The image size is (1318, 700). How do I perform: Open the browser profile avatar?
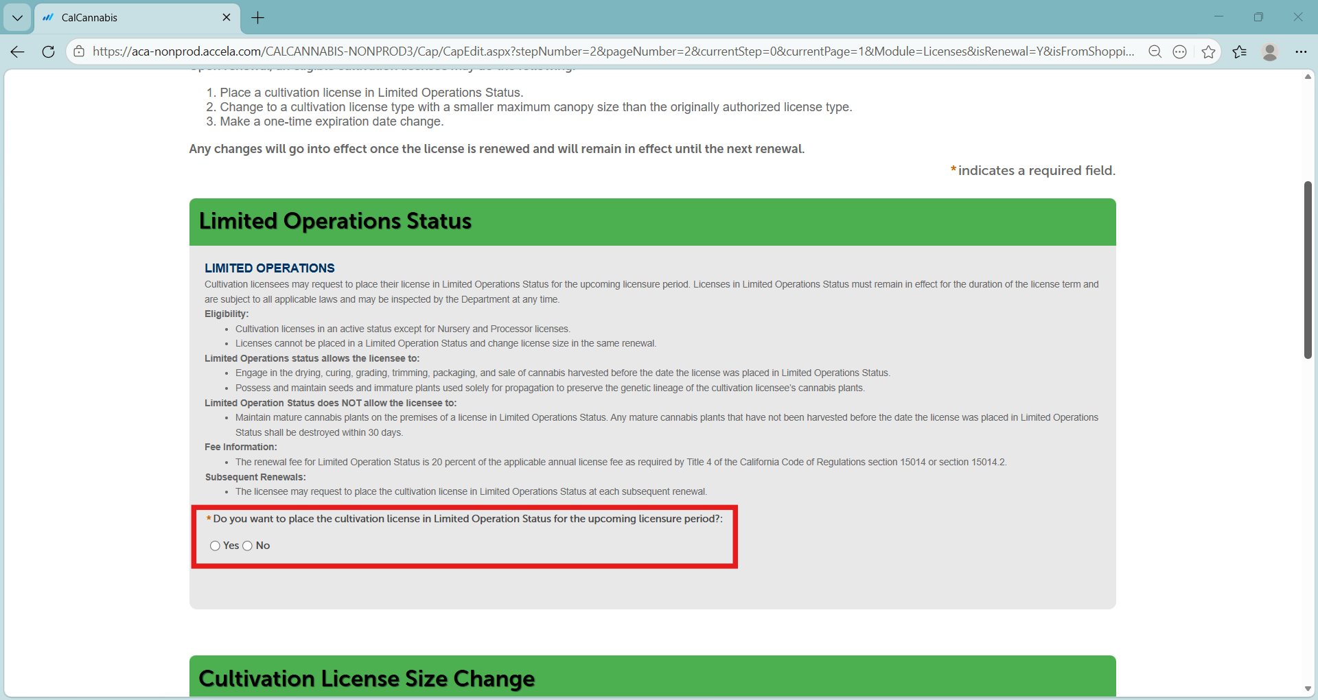(1270, 51)
